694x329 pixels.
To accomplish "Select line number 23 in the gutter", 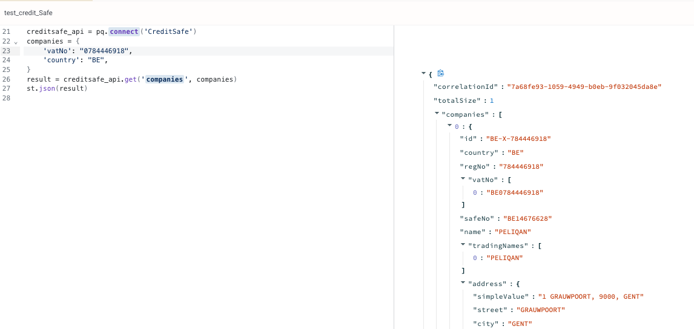I will click(6, 51).
